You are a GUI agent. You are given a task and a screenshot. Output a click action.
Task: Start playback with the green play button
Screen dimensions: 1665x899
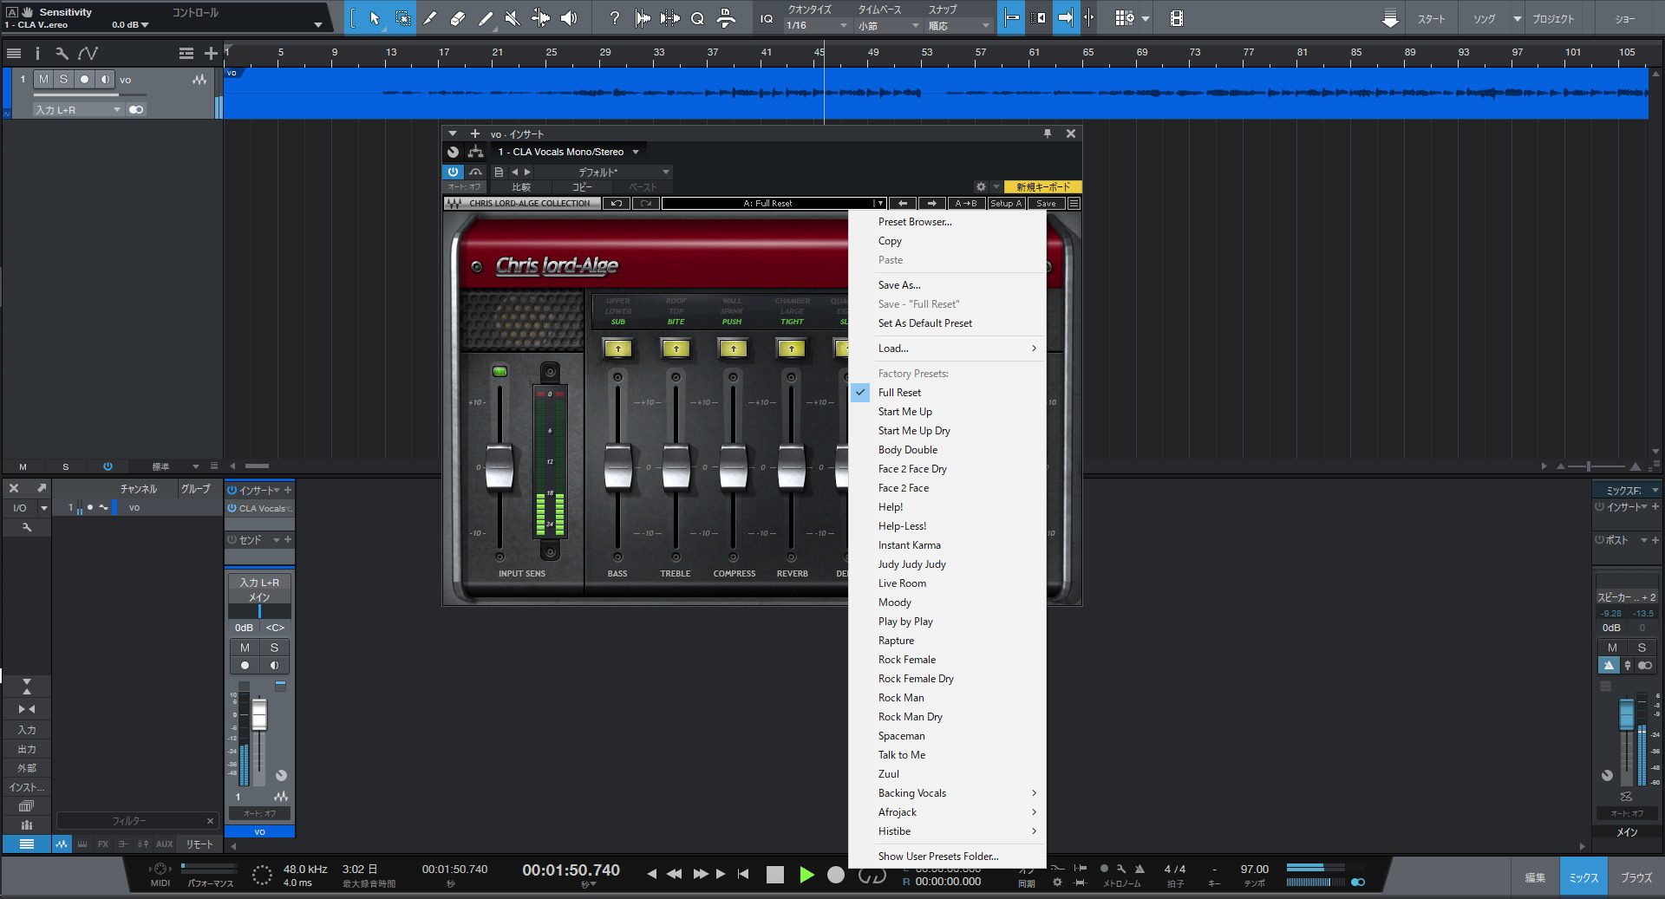pos(806,875)
